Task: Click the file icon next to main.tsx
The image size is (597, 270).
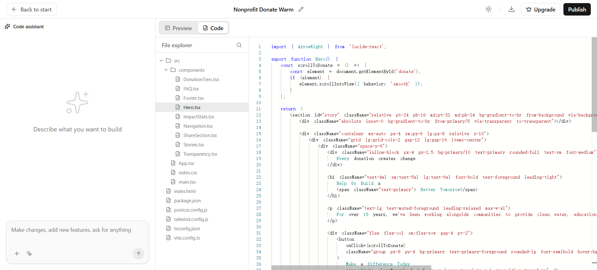Action: click(173, 182)
